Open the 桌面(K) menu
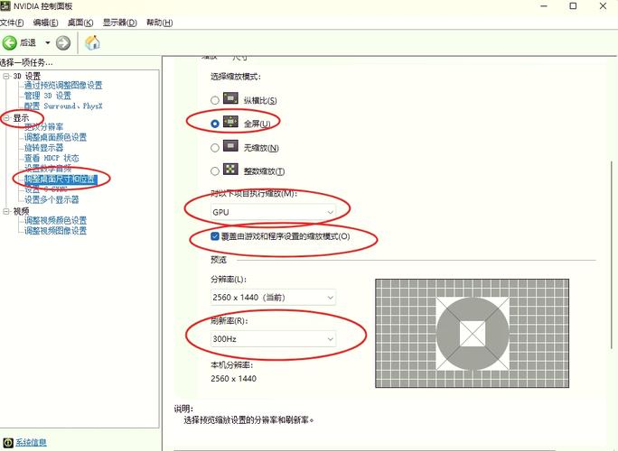This screenshot has width=618, height=451. [x=80, y=23]
